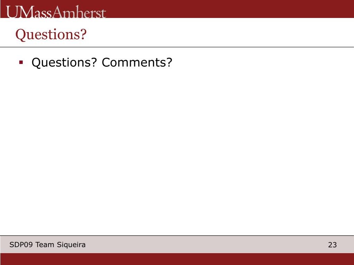Click the word "Siqueira" in the footer
Viewport: 354px width, 265px height.
tap(71, 245)
